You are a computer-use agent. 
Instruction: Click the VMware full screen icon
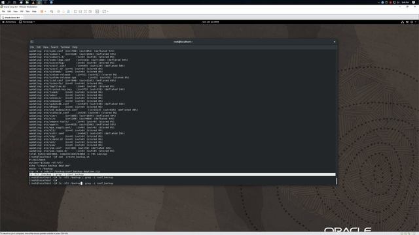(85, 12)
